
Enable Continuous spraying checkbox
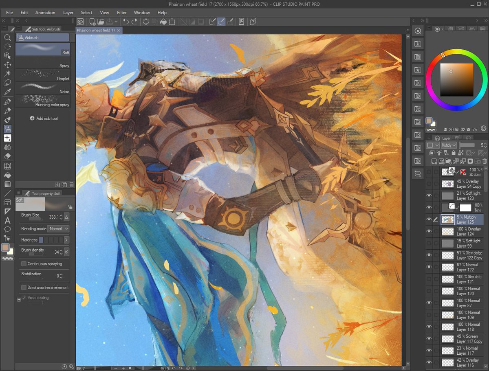click(x=24, y=263)
